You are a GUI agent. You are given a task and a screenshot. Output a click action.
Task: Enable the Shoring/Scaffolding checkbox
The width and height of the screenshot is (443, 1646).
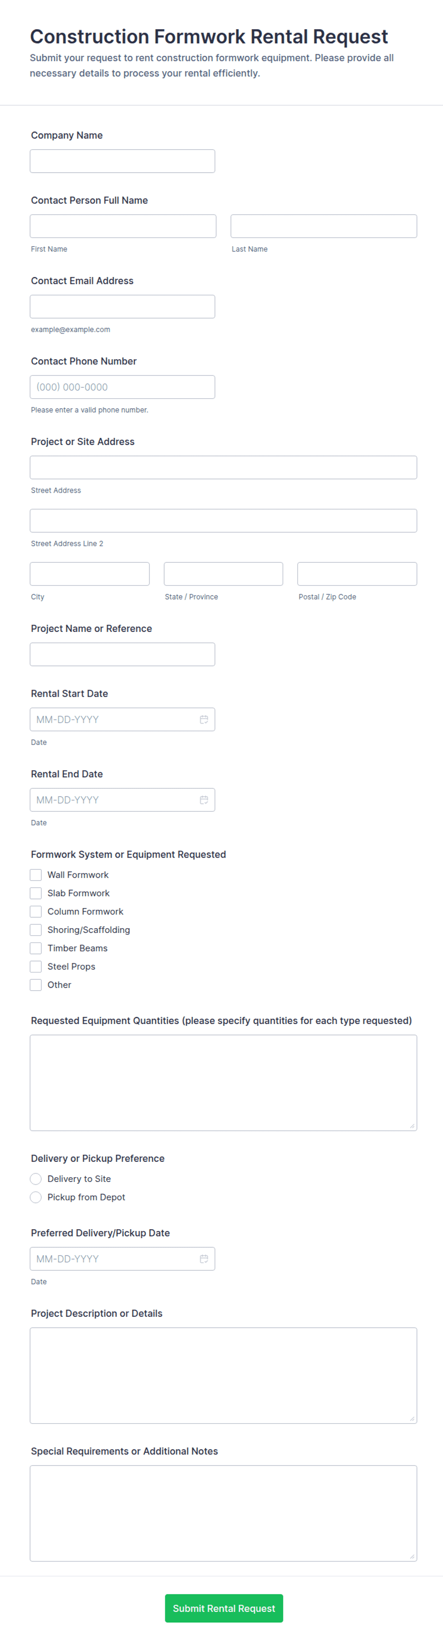36,930
